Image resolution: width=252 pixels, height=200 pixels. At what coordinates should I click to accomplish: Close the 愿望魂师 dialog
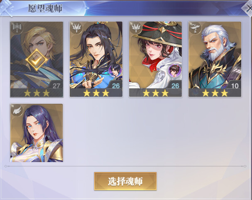tap(248, 8)
